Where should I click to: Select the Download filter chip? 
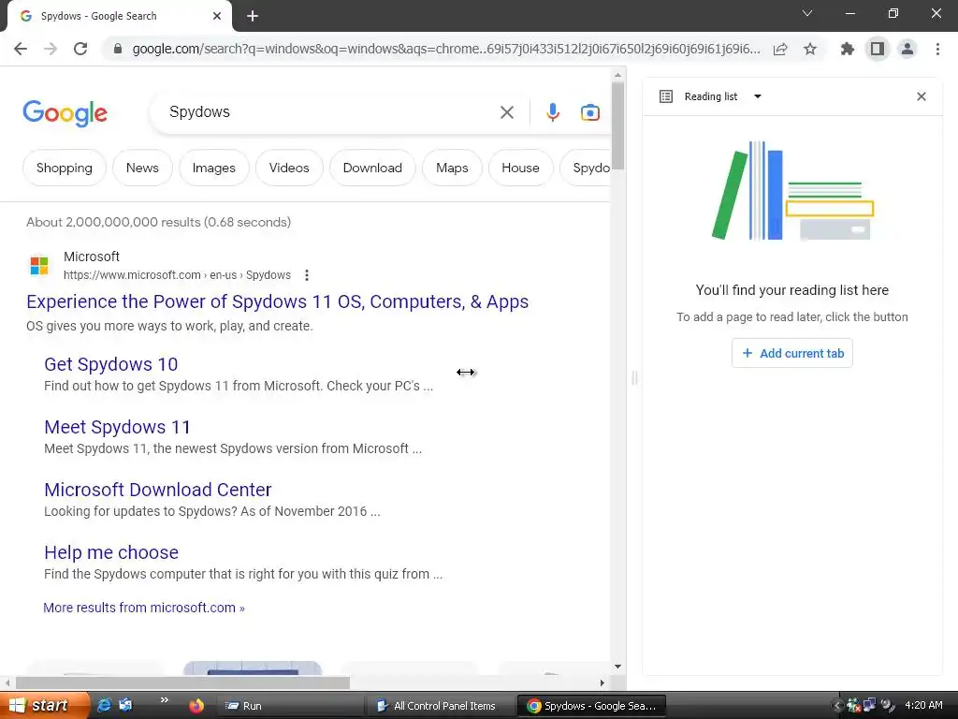[372, 168]
